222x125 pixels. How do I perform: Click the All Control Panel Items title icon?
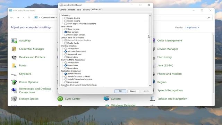[10, 10]
